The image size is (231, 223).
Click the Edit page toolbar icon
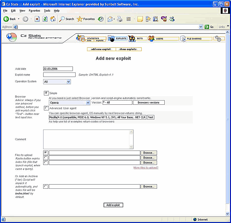coord(129,19)
